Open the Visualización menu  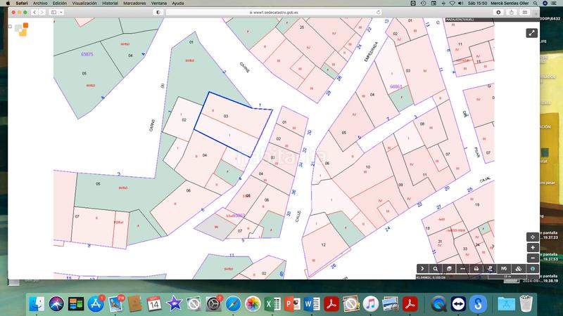(x=85, y=4)
